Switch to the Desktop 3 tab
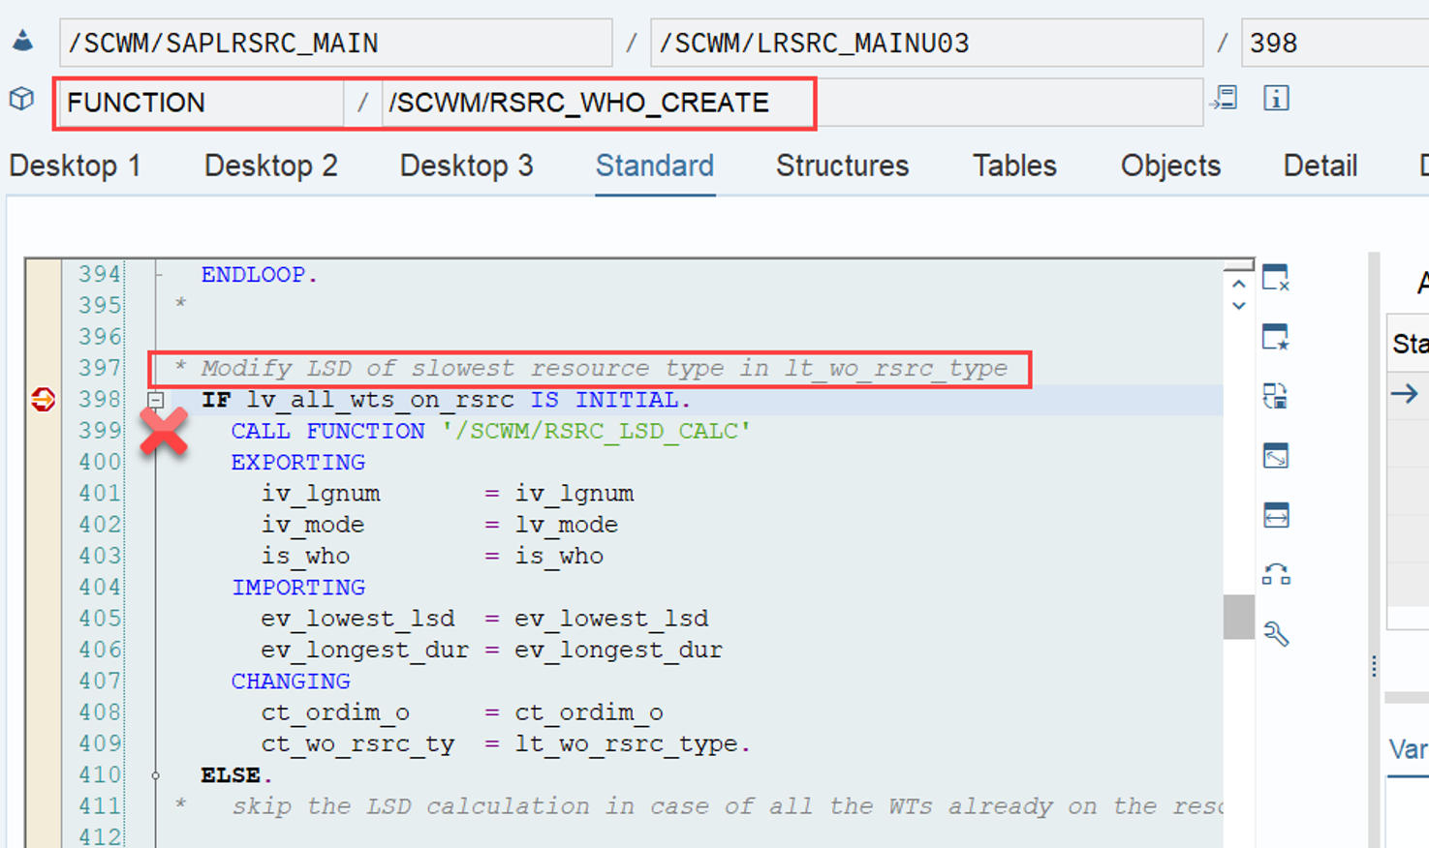The height and width of the screenshot is (848, 1429). coord(467,166)
